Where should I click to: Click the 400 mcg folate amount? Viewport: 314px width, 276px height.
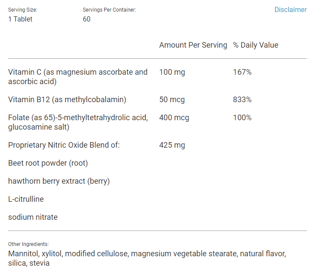pos(174,118)
